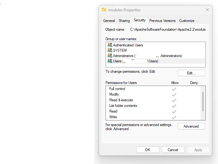Click the Full control Allow checkmark
218x164 pixels.
coord(174,89)
